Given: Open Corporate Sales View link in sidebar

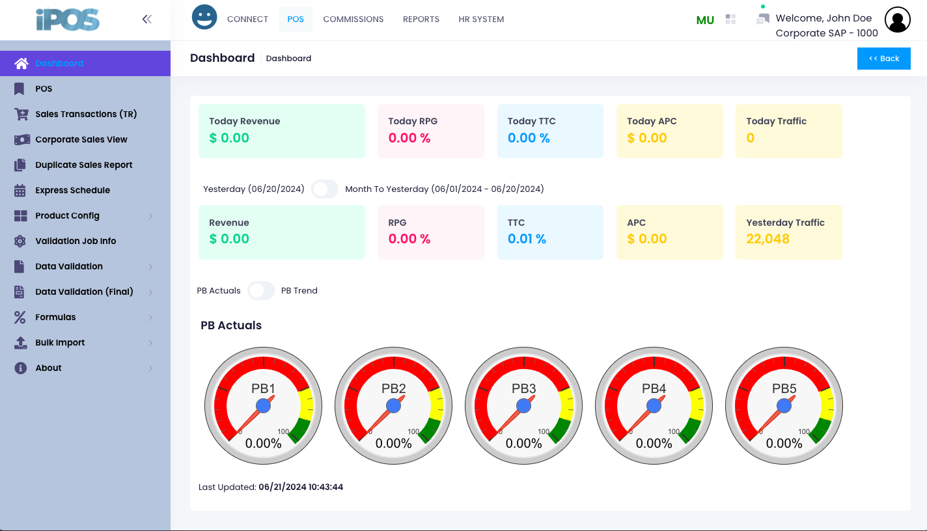Looking at the screenshot, I should [81, 139].
